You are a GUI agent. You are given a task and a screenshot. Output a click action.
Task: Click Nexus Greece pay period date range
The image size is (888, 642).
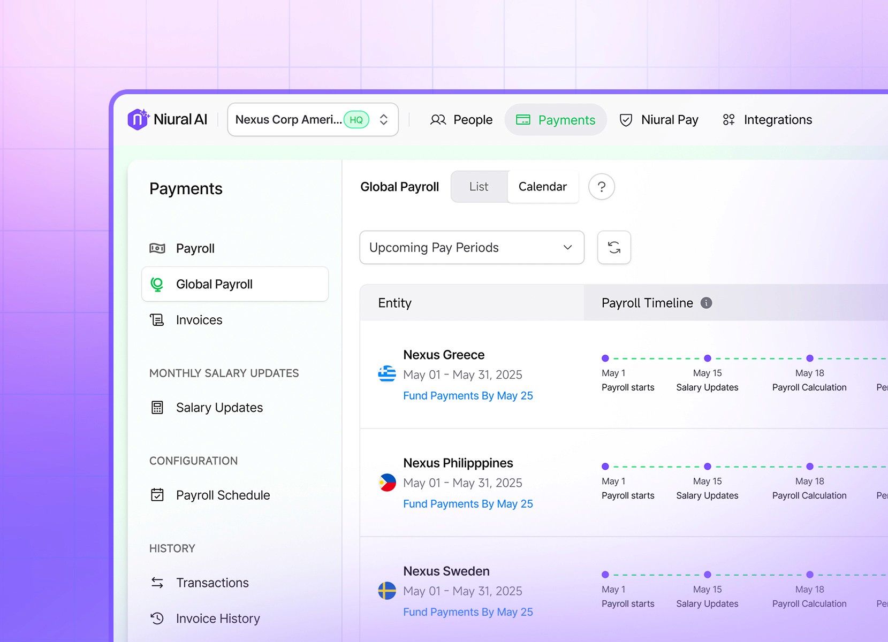pos(462,375)
